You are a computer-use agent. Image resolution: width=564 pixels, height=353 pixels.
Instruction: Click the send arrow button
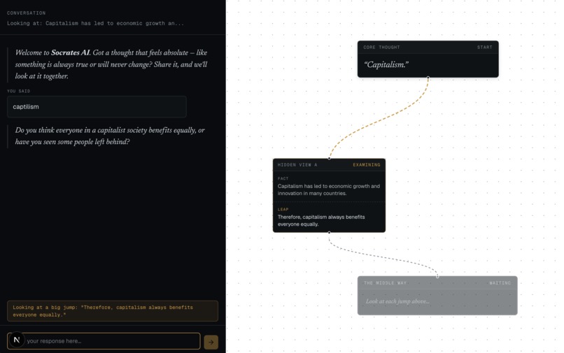point(211,342)
